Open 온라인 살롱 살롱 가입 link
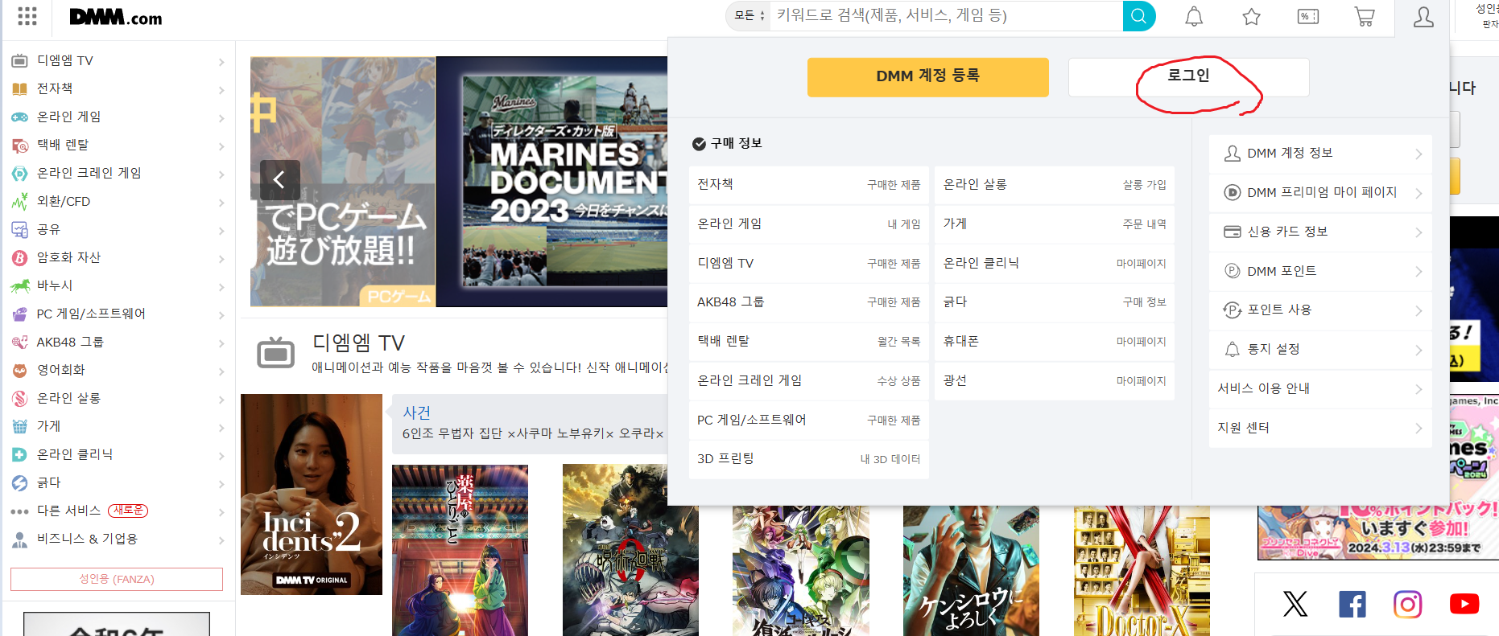Screen dimensions: 1499x636 point(1055,185)
